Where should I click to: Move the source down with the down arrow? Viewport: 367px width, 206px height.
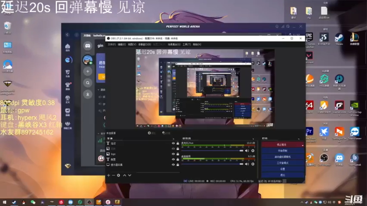point(130,175)
